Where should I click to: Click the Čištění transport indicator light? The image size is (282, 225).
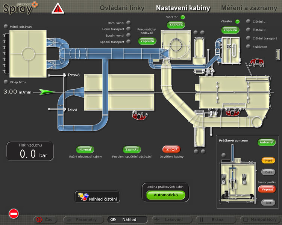tap(248, 38)
